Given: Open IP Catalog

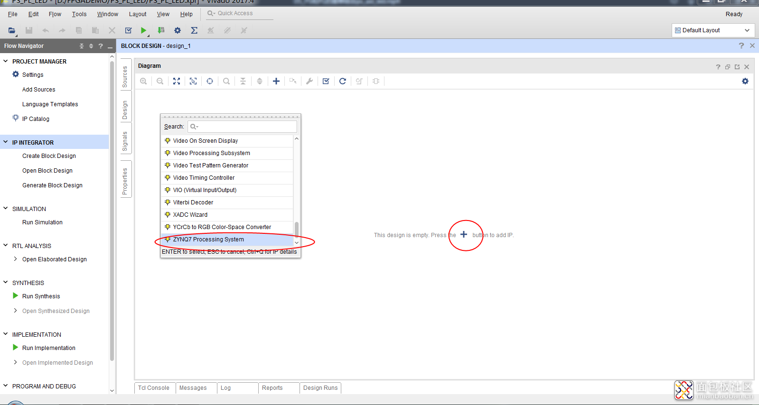Looking at the screenshot, I should point(36,119).
